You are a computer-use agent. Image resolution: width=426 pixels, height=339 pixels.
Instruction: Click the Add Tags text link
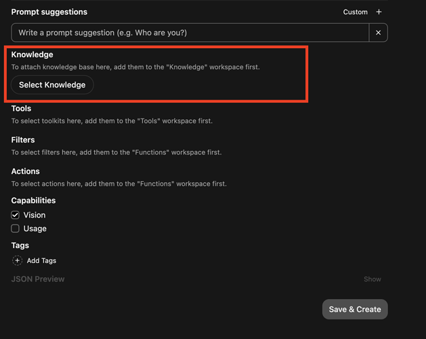tap(41, 260)
